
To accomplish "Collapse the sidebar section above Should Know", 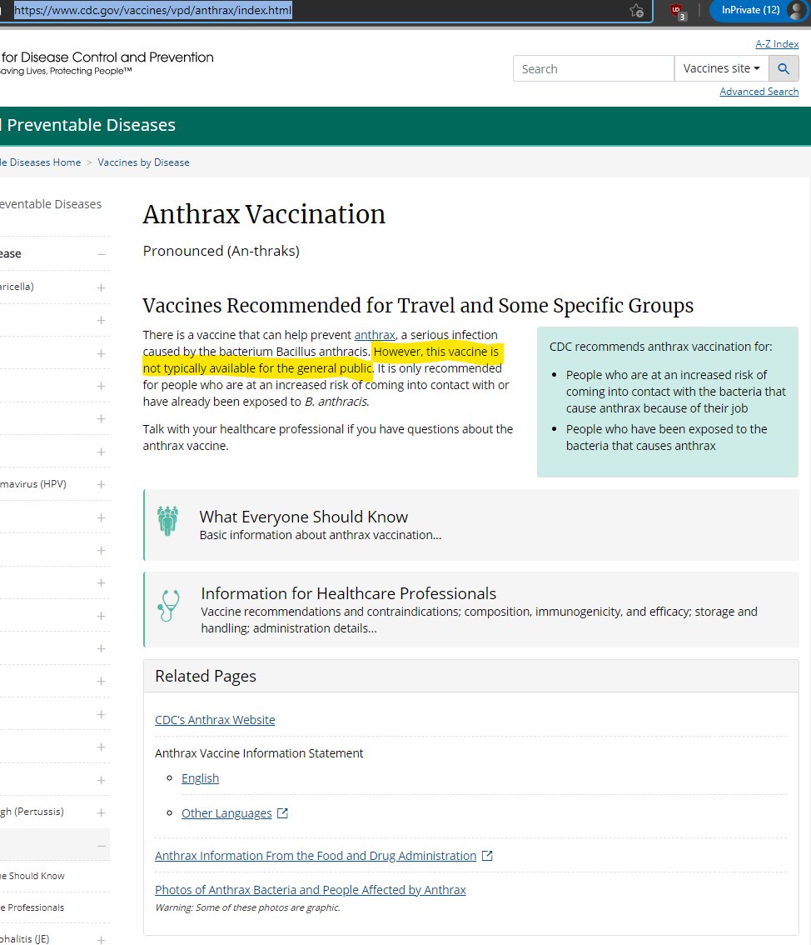I will [101, 846].
